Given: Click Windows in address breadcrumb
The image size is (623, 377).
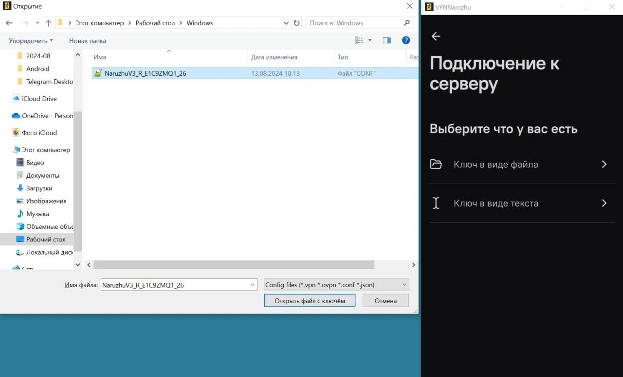Looking at the screenshot, I should pyautogui.click(x=200, y=23).
